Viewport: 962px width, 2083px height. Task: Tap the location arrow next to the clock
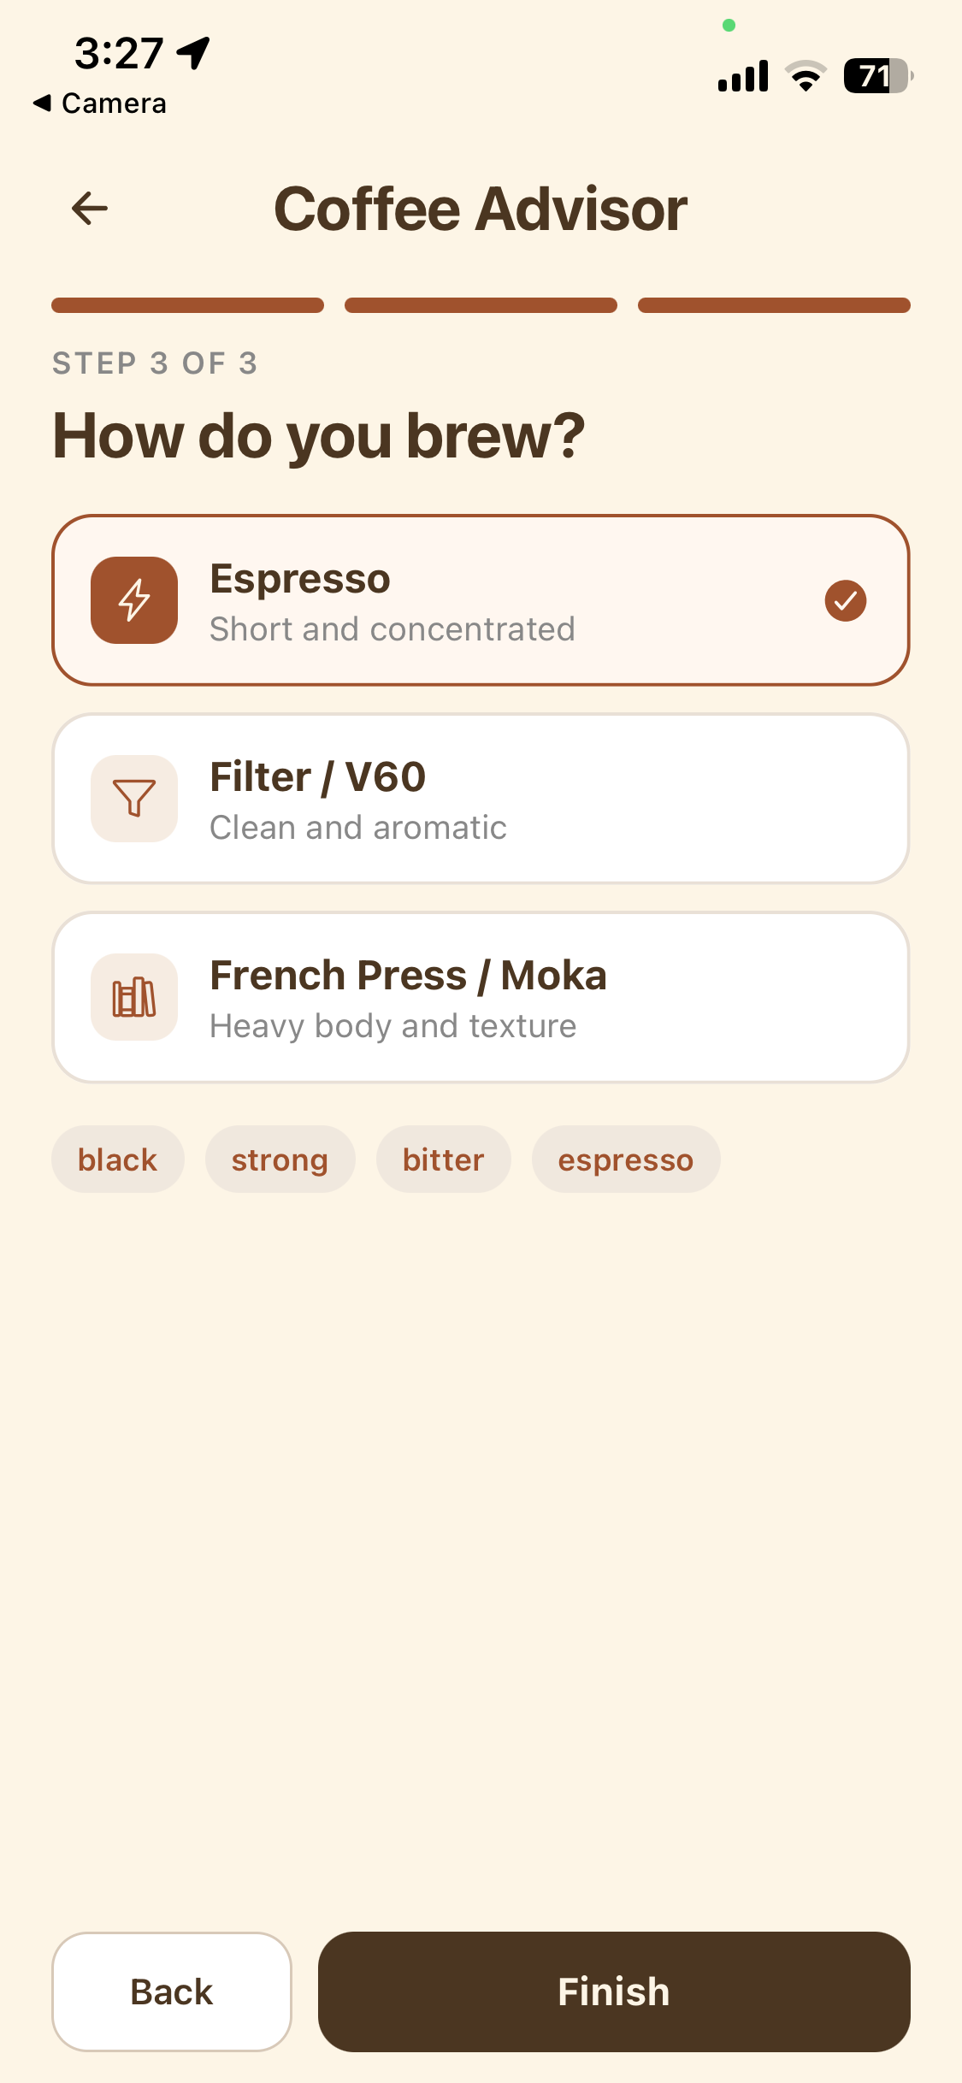190,53
